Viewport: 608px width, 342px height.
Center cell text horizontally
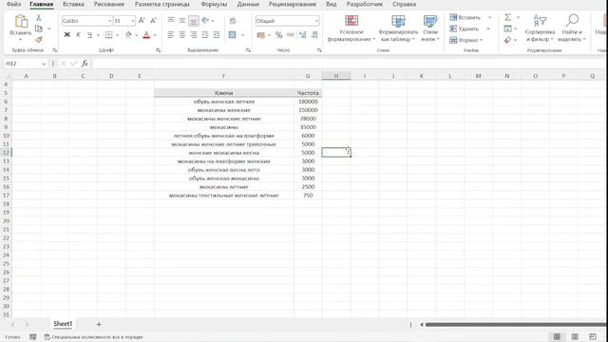181,35
